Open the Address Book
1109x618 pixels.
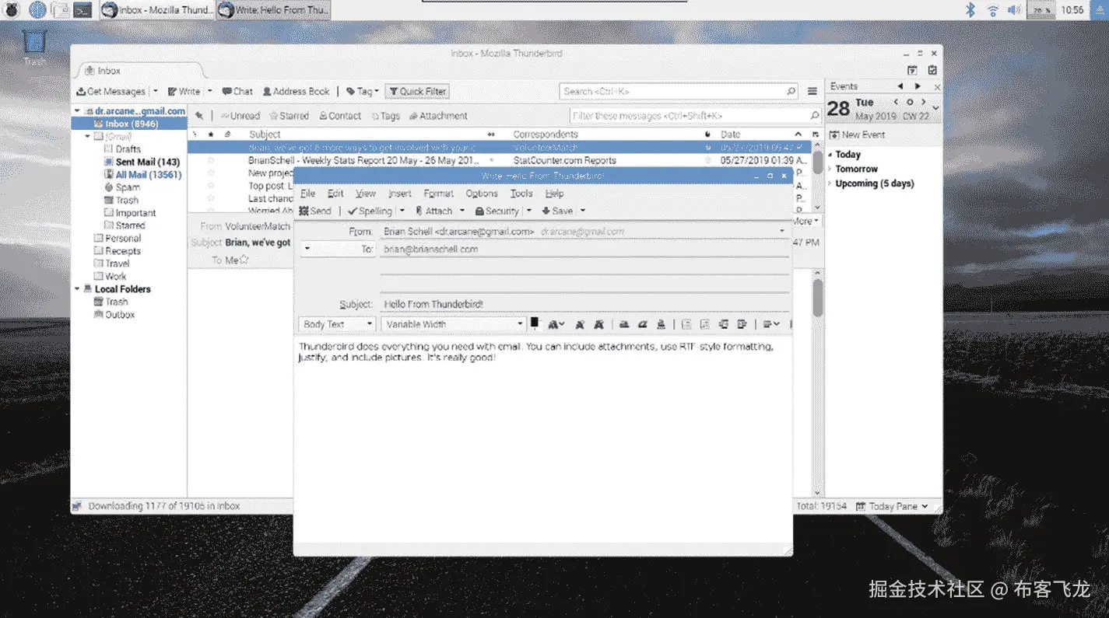click(297, 91)
